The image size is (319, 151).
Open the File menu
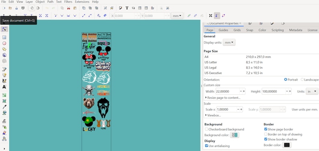4,2
